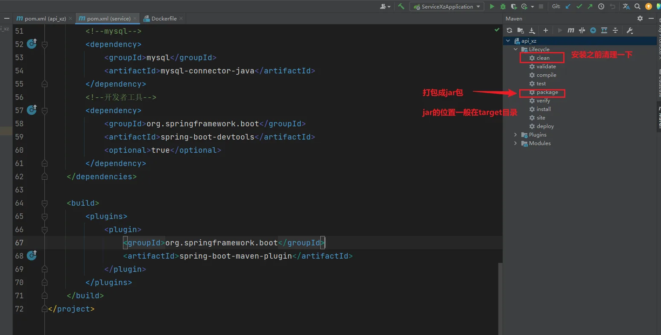Click Generate Sources and Update Folders icon
This screenshot has width=661, height=335.
point(521,30)
